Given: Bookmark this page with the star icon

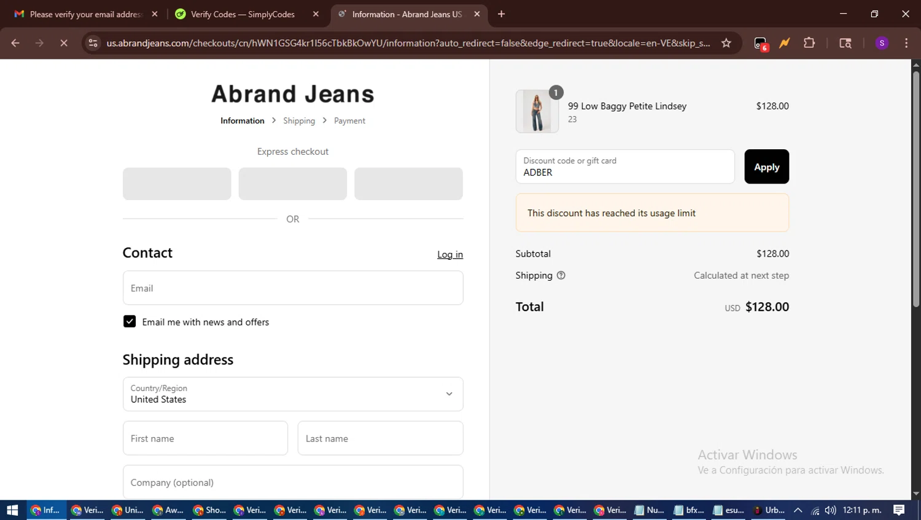Looking at the screenshot, I should pyautogui.click(x=726, y=43).
